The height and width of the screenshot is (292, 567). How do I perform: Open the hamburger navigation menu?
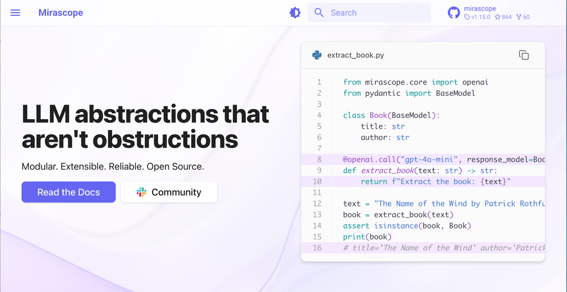click(x=15, y=12)
